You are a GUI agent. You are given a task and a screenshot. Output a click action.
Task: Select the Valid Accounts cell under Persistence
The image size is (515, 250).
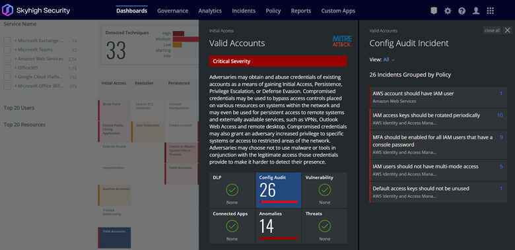click(182, 174)
